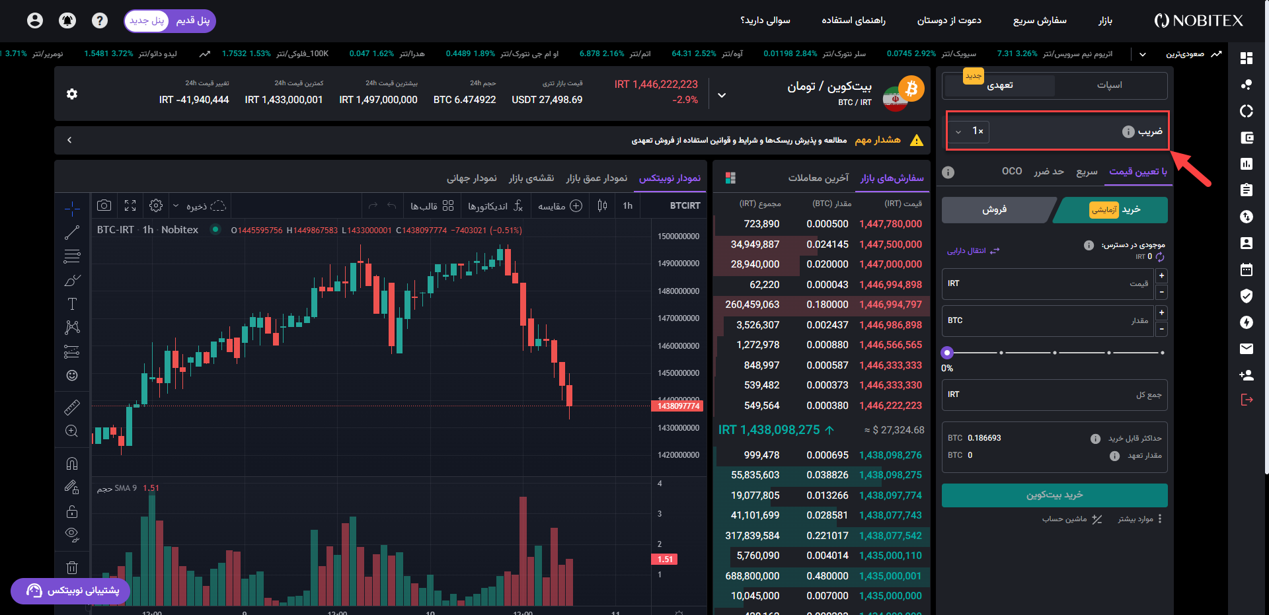Expand the Bitcoin/Toman market pair selector
1269x615 pixels.
pos(722,95)
